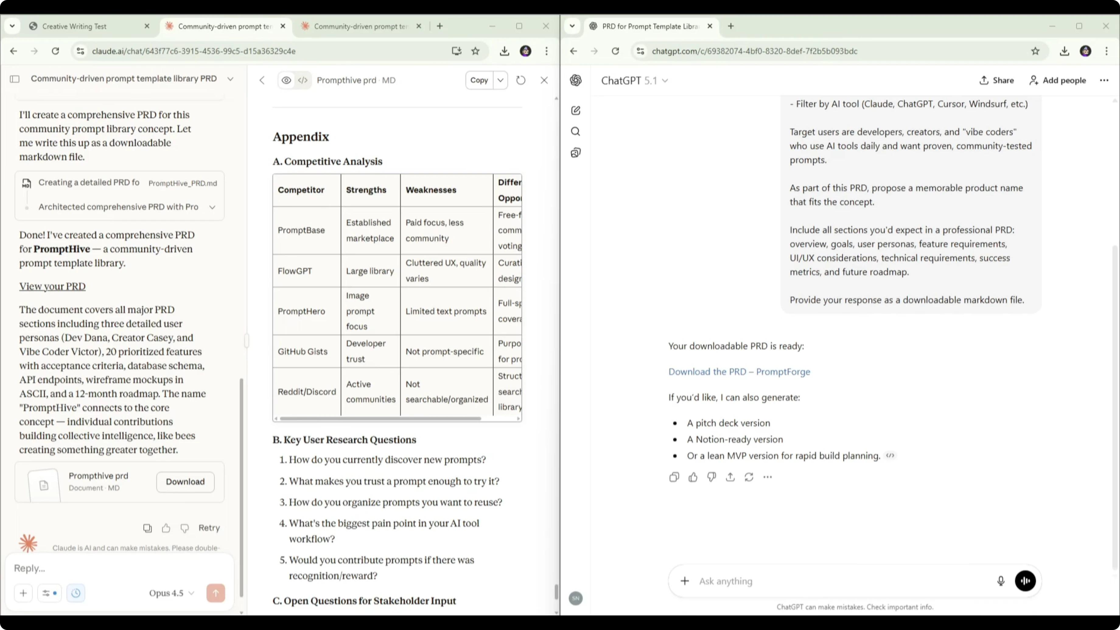Switch to Creative Writing Test tab
1120x630 pixels.
75,26
